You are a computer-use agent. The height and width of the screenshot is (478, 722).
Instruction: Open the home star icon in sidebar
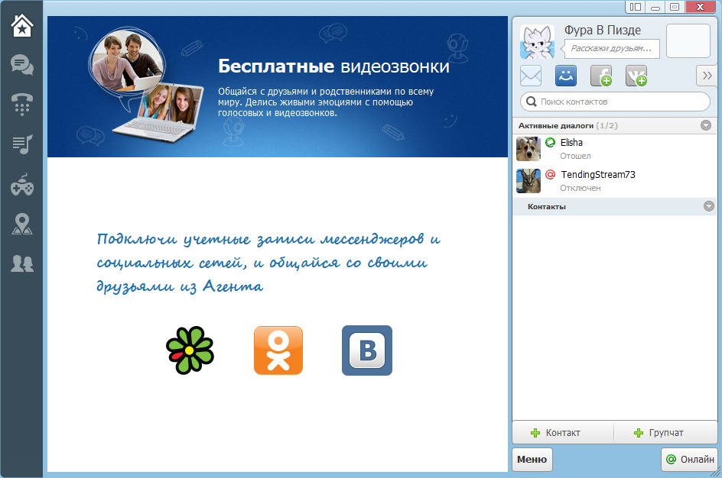[21, 25]
